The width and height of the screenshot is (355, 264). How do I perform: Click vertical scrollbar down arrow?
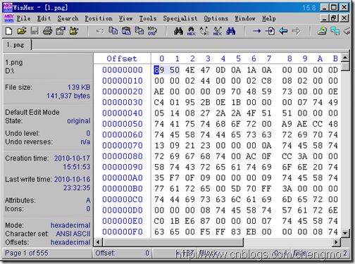pyautogui.click(x=345, y=233)
